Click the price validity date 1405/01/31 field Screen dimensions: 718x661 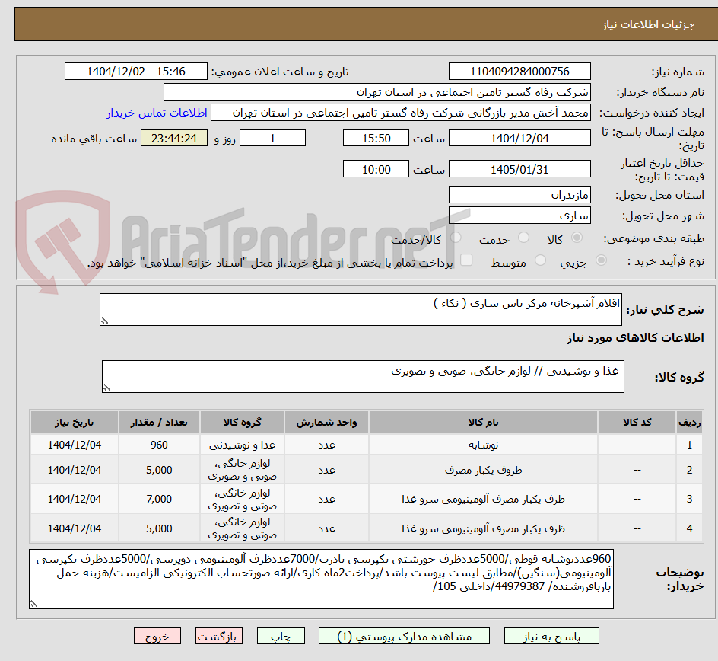(519, 169)
